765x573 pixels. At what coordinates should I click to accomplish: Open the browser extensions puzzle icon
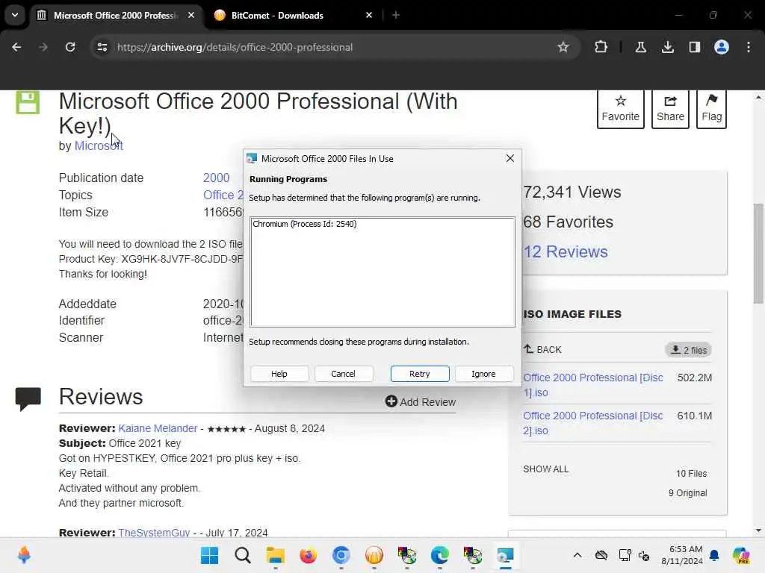point(601,47)
